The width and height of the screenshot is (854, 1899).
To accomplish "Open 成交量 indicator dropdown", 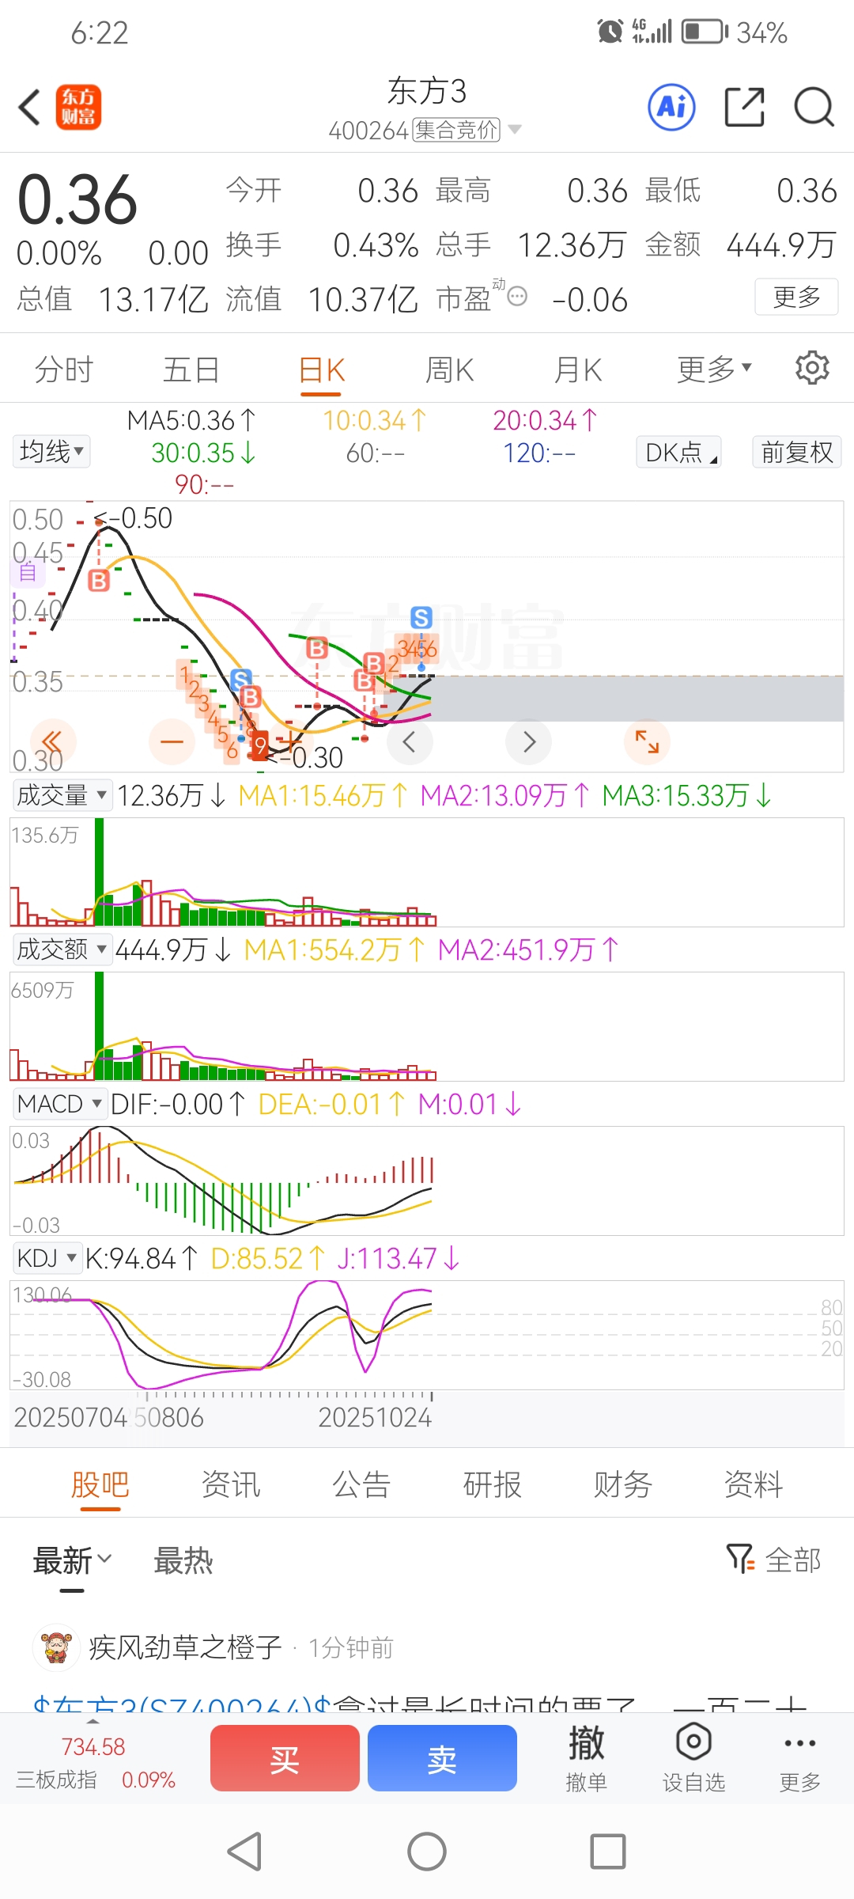I will pos(62,794).
